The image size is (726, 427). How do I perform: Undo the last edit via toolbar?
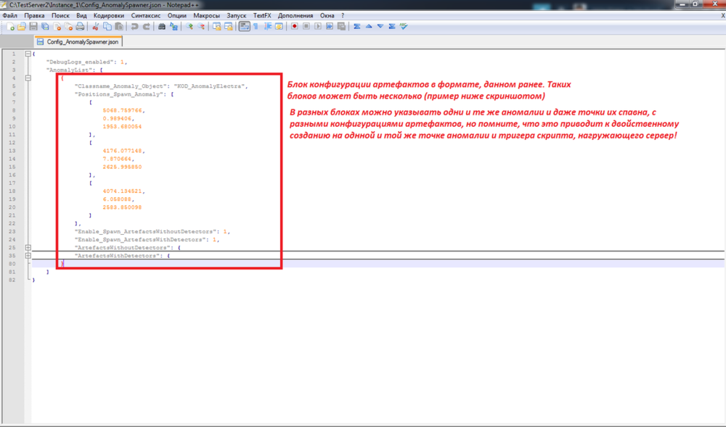point(134,27)
